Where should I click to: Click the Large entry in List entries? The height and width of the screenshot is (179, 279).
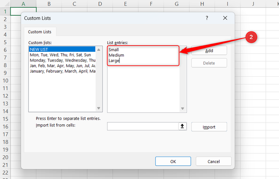[114, 61]
